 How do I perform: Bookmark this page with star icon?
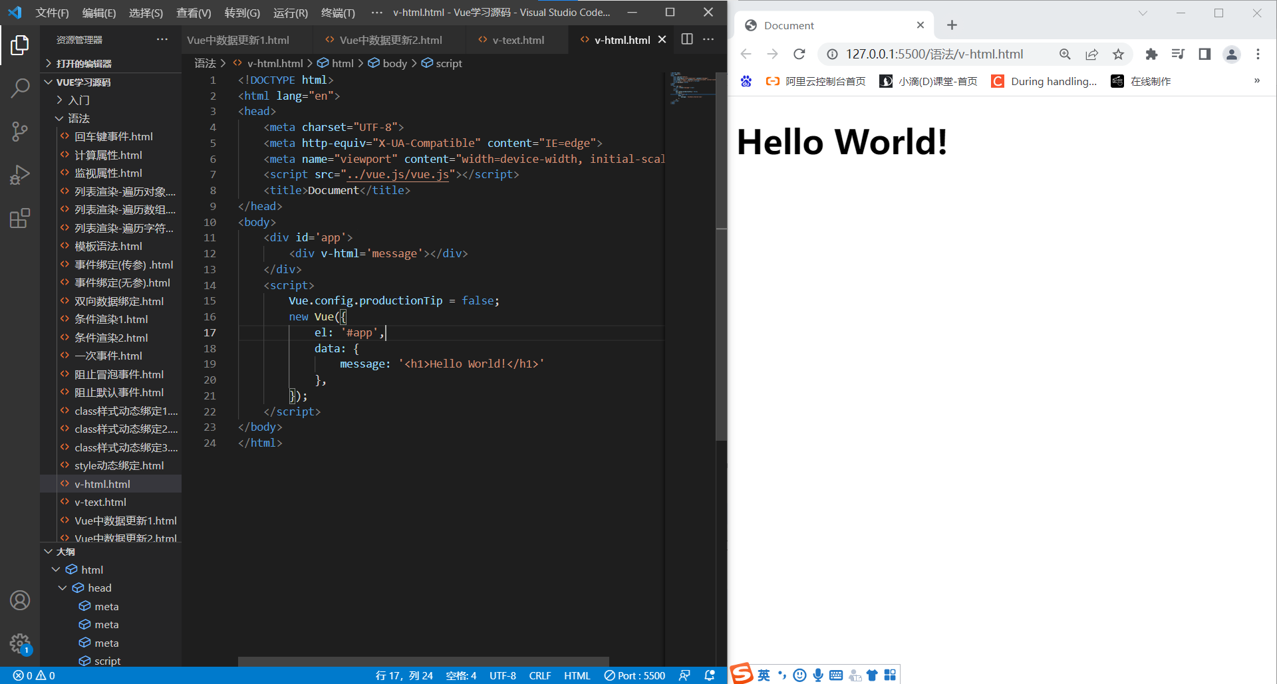pyautogui.click(x=1118, y=54)
